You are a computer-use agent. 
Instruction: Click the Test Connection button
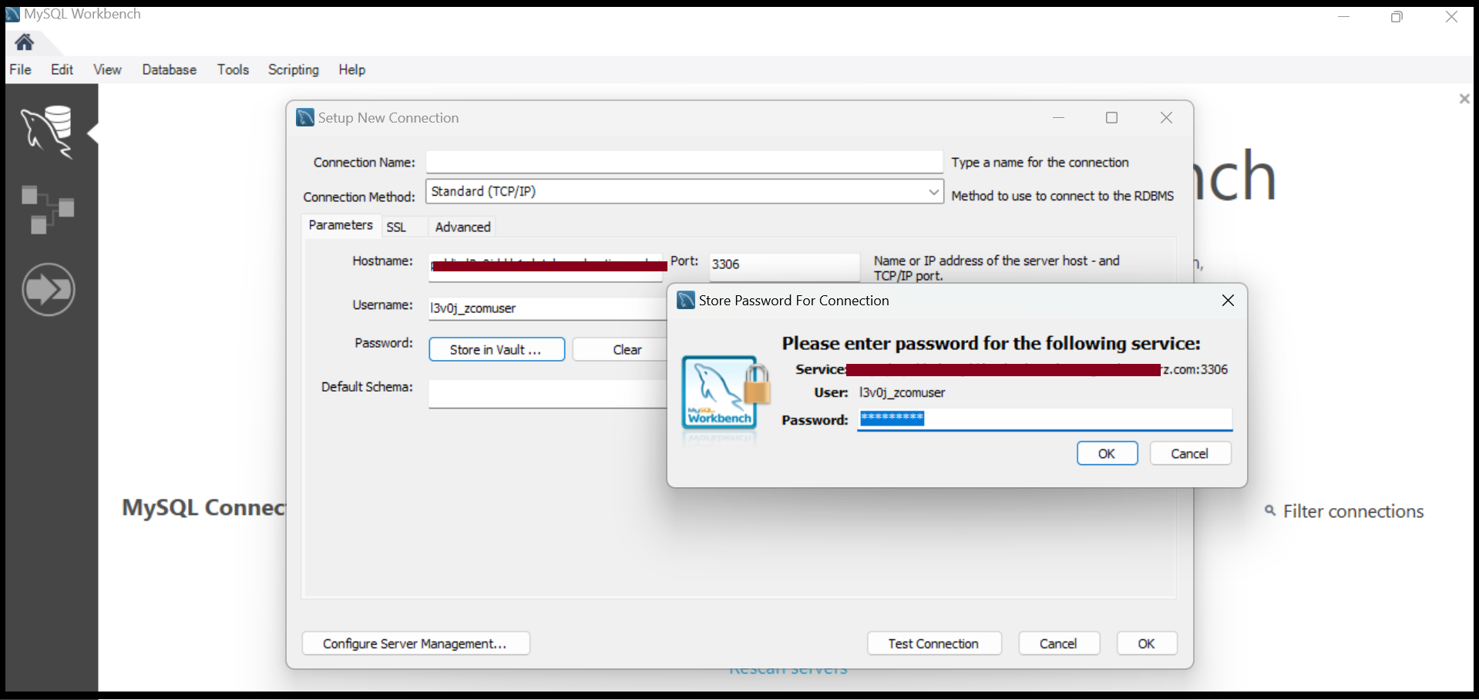click(933, 643)
